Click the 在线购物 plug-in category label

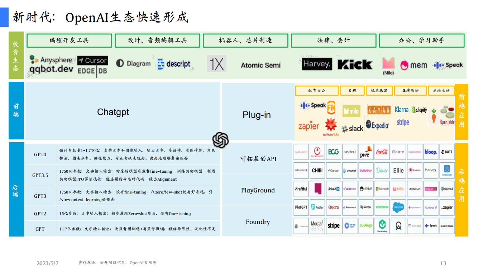tap(410, 91)
